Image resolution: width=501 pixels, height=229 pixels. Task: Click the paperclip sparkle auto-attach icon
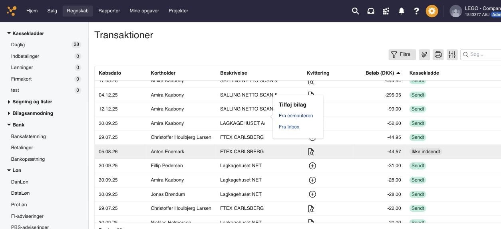(424, 55)
